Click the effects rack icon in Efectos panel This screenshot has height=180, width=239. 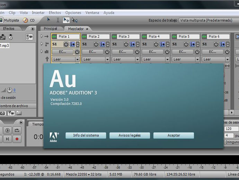[x=3, y=37]
